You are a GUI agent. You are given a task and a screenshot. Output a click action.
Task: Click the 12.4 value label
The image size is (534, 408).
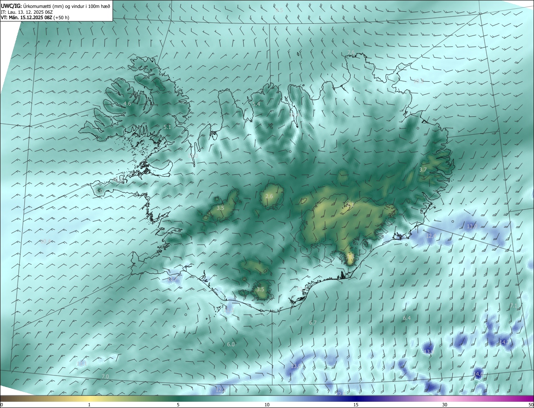click(x=431, y=236)
